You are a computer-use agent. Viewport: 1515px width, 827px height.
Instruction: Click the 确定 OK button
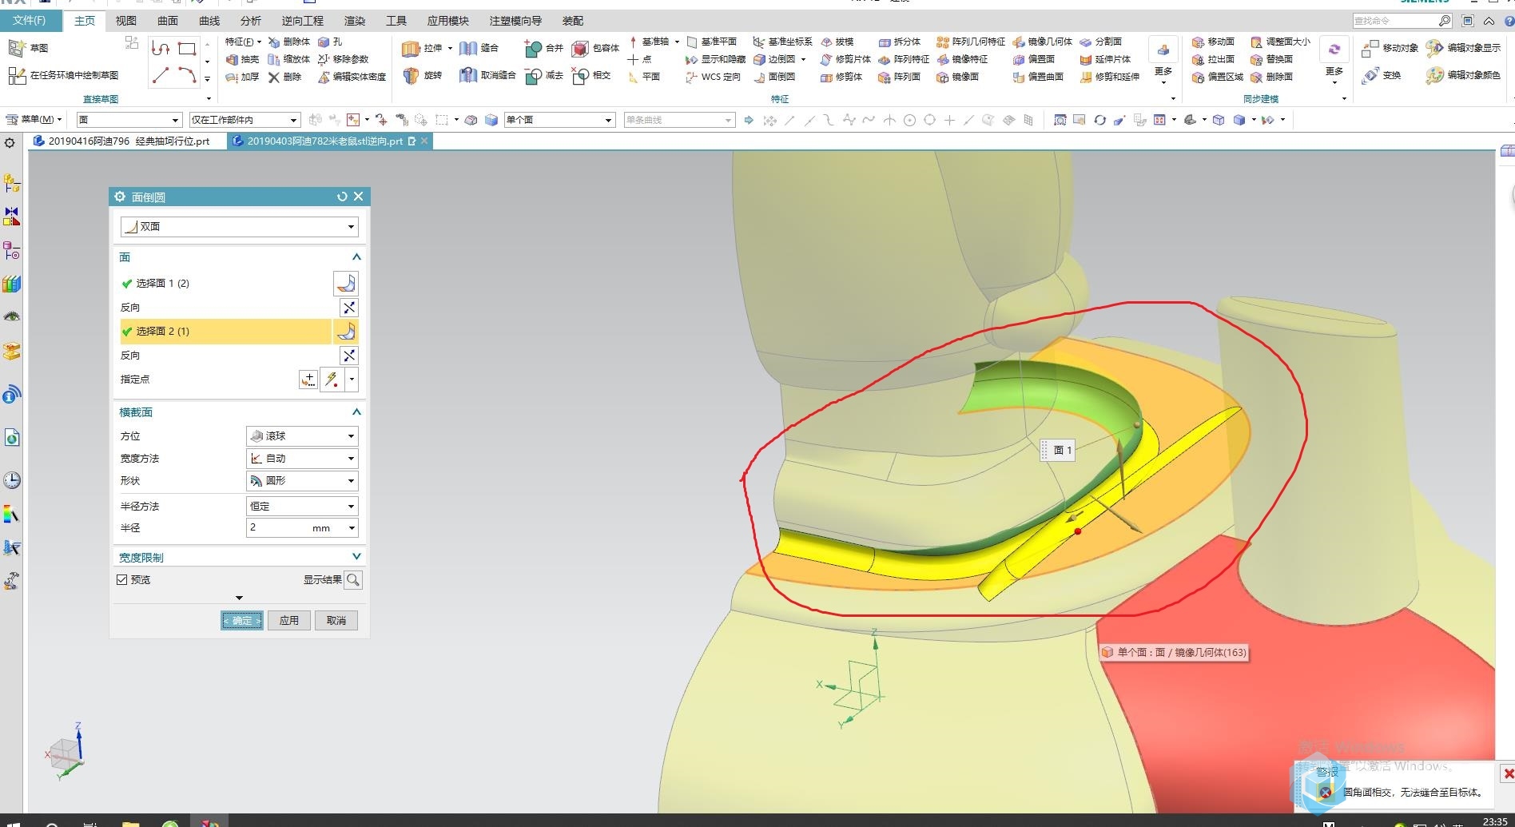coord(242,620)
